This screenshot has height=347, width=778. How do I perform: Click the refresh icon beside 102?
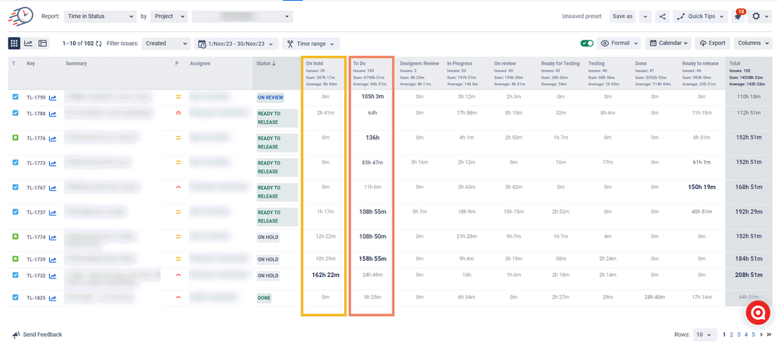(x=99, y=44)
